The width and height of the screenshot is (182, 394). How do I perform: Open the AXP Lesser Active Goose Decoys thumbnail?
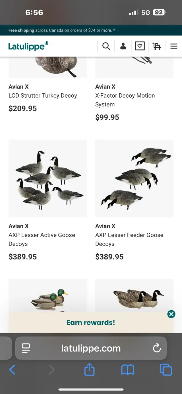(x=47, y=178)
